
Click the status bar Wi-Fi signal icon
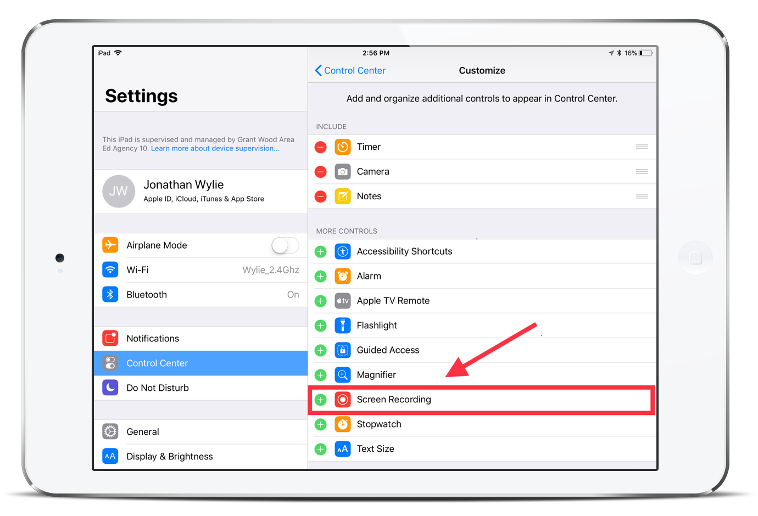118,53
